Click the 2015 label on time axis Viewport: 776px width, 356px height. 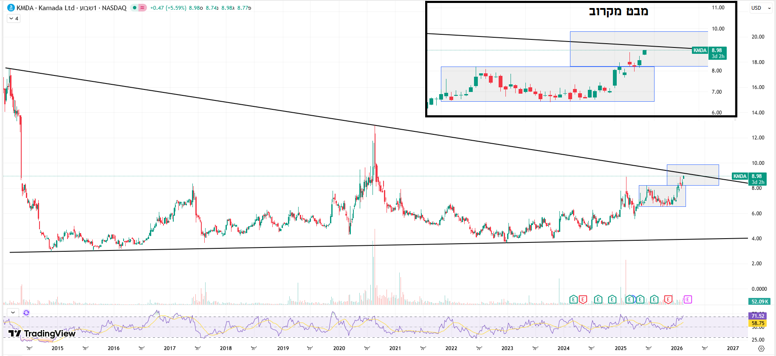pos(57,348)
